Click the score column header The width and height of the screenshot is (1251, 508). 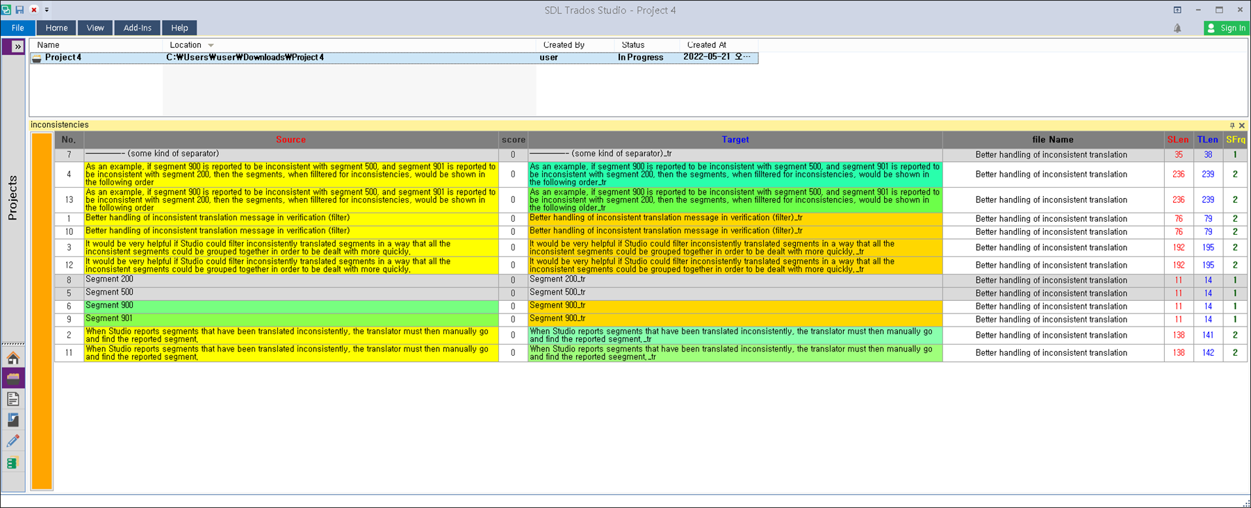[x=514, y=140]
